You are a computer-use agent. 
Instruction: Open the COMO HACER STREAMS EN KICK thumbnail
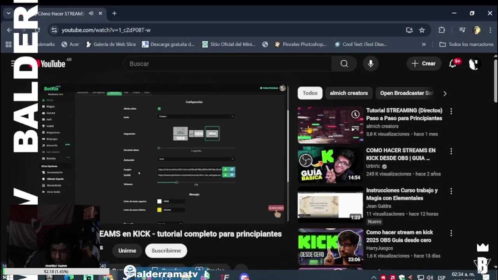pyautogui.click(x=330, y=165)
